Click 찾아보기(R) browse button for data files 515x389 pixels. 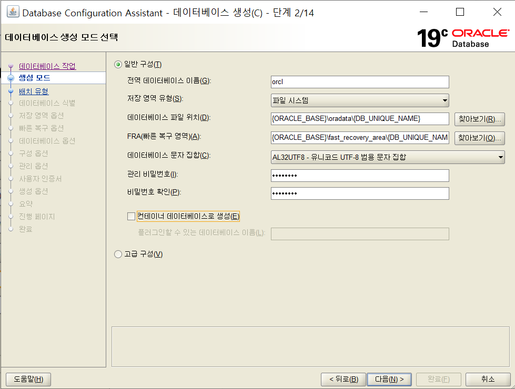(480, 119)
